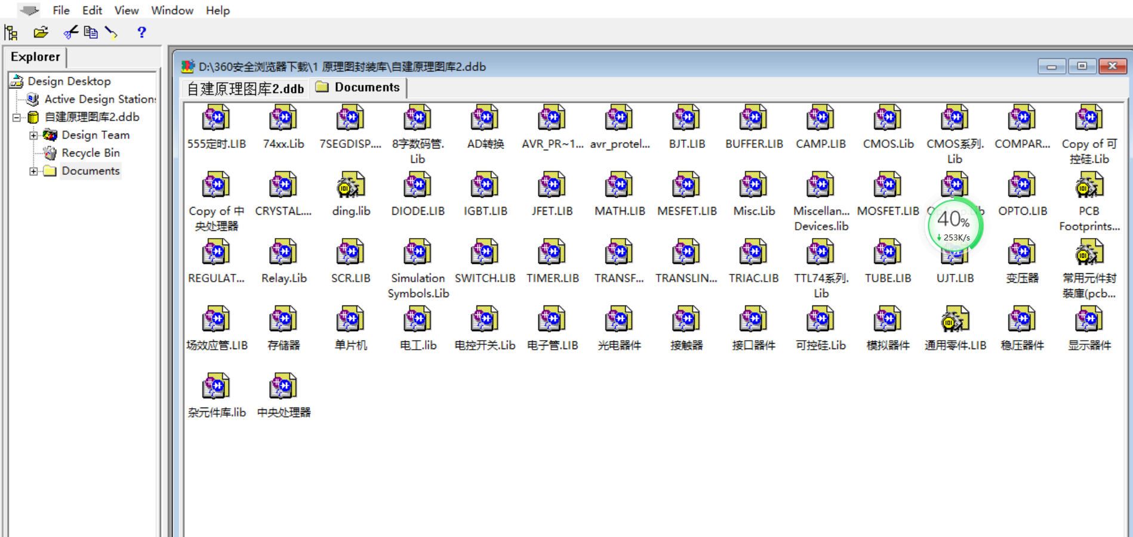Select the REGULAT library icon
Image resolution: width=1133 pixels, height=537 pixels.
(x=216, y=252)
